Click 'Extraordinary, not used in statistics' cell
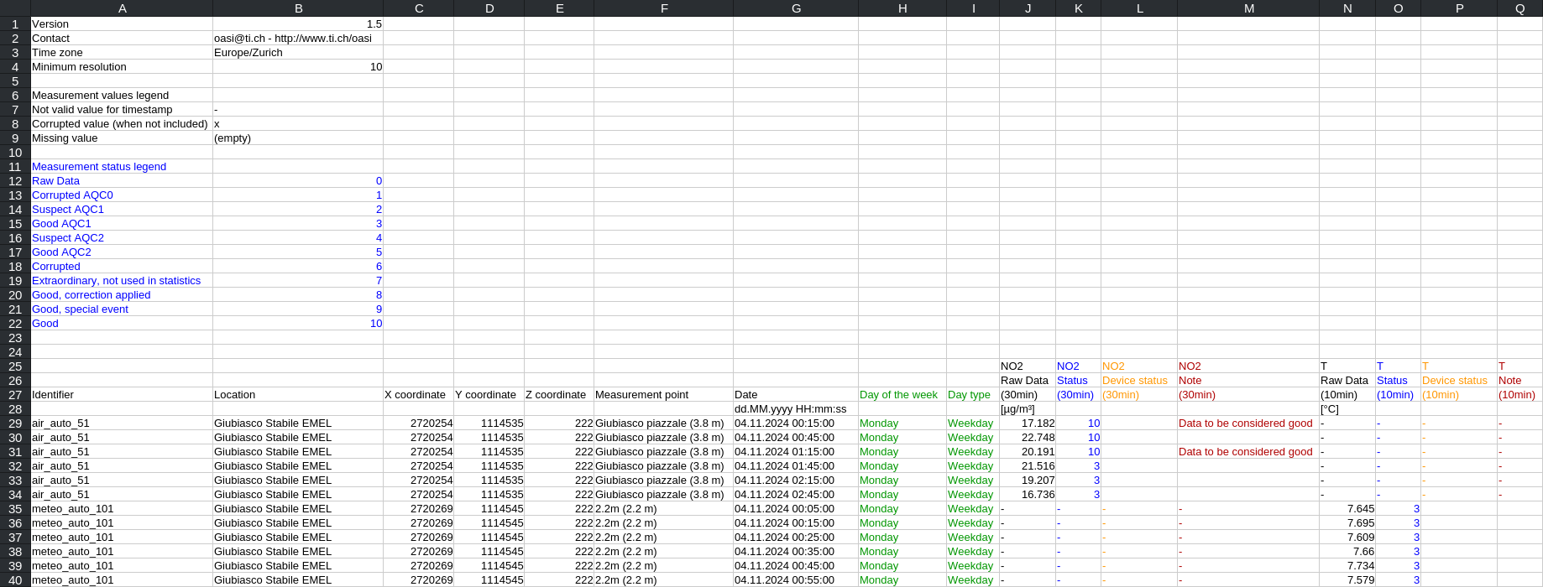The image size is (1543, 587). (122, 281)
